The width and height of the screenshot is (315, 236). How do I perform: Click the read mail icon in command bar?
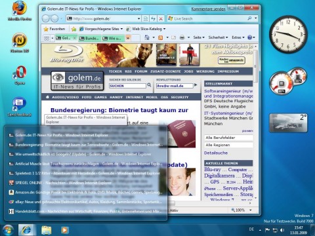point(173,37)
